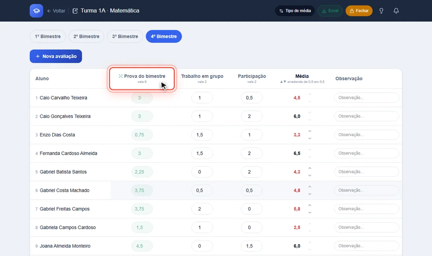Edit Gabriel Freitas Campos's Participação grade
This screenshot has height=256, width=432.
pos(251,209)
